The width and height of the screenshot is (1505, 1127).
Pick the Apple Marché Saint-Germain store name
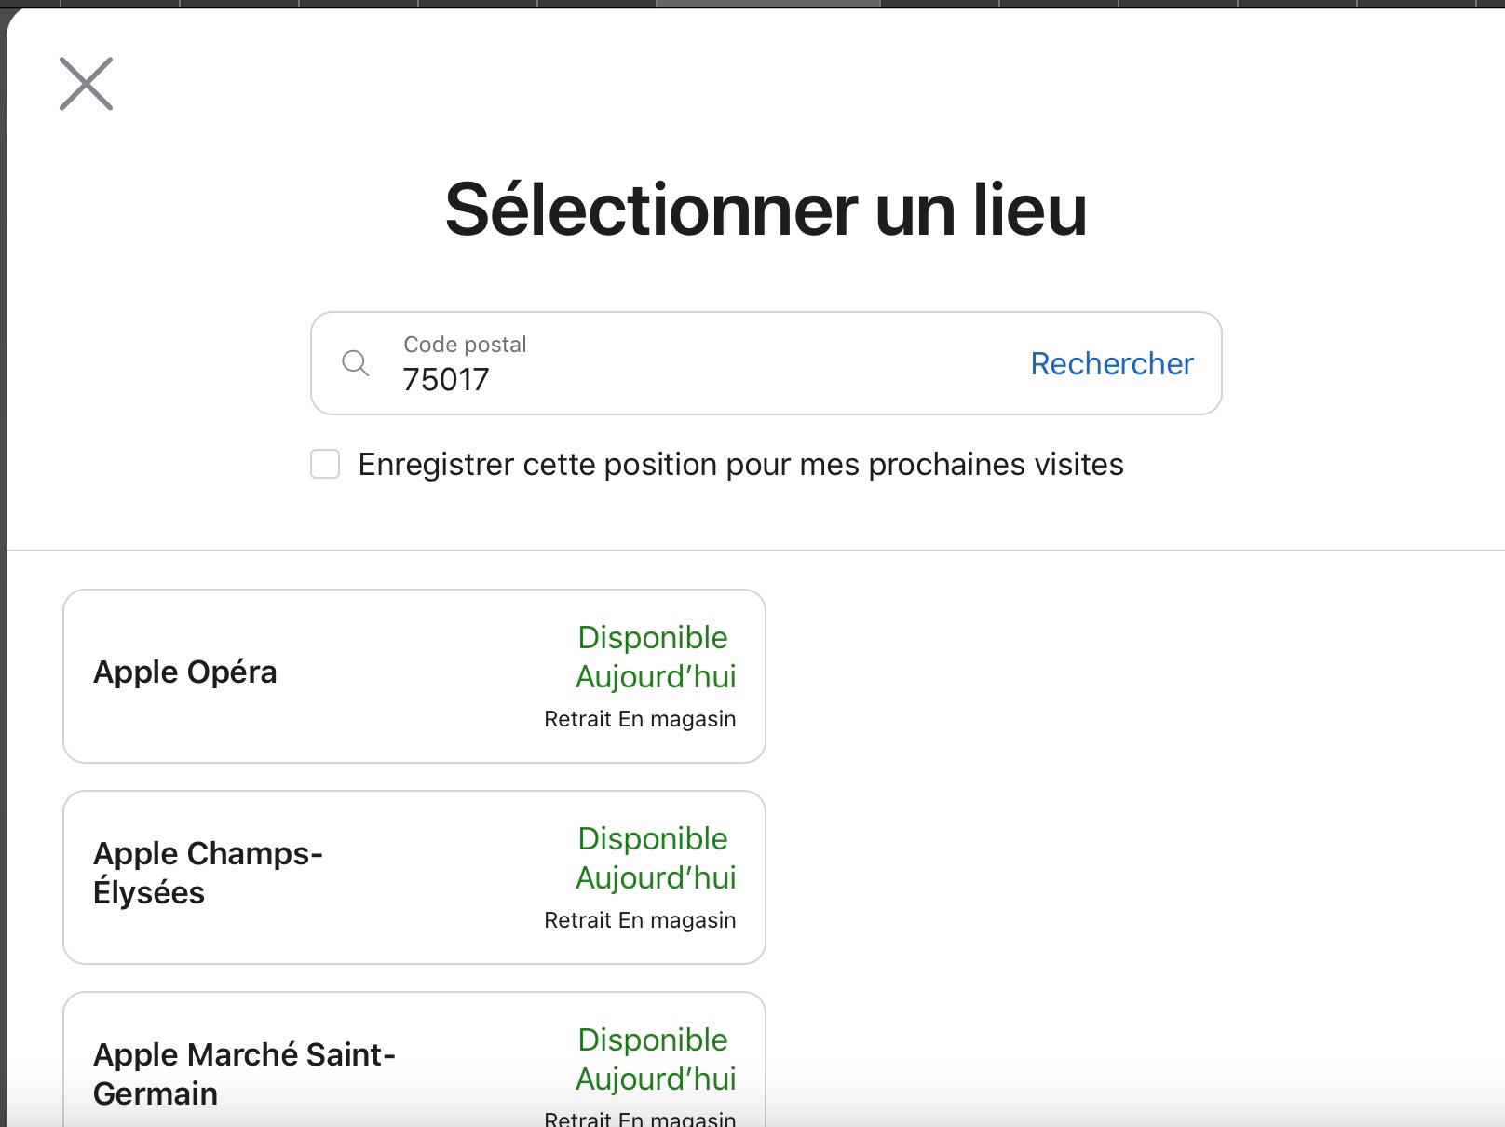tap(244, 1073)
